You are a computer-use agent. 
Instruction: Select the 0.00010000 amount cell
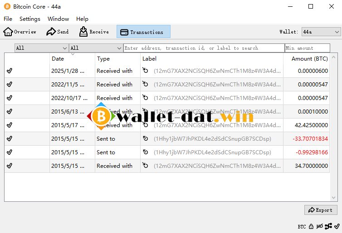coord(307,111)
